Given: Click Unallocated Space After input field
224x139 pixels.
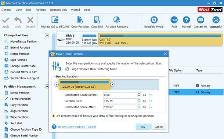Looking at the screenshot, I should click(120, 107).
